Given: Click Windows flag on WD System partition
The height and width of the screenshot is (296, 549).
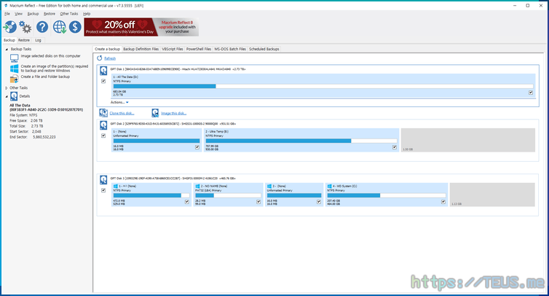Looking at the screenshot, I should pyautogui.click(x=329, y=186).
